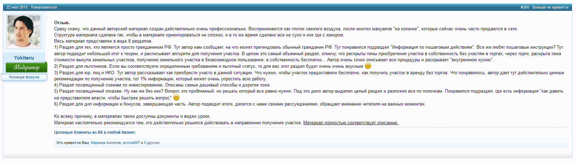Open post permalink #260
The width and height of the screenshot is (576, 162).
pos(525,7)
